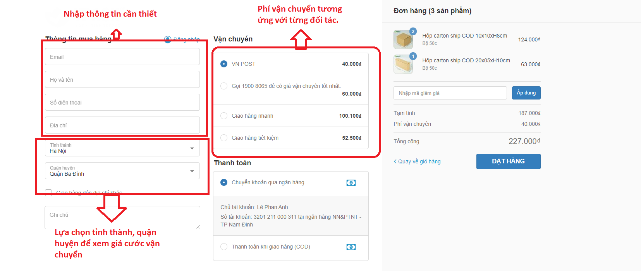Go back via Quay về giỏ hàng link
Screen dimensions: 641x271
[417, 161]
